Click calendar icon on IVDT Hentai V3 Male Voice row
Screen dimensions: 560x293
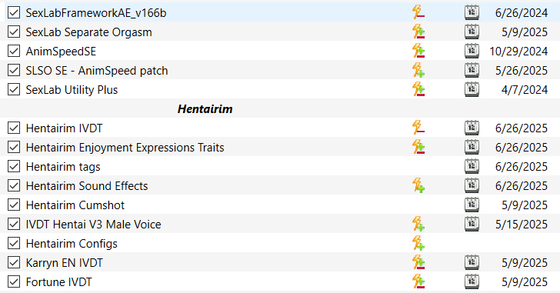(472, 224)
